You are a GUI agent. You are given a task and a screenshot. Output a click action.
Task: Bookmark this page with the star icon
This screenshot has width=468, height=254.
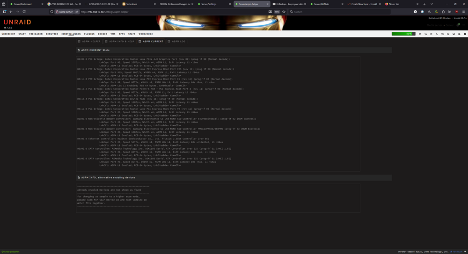(284, 12)
